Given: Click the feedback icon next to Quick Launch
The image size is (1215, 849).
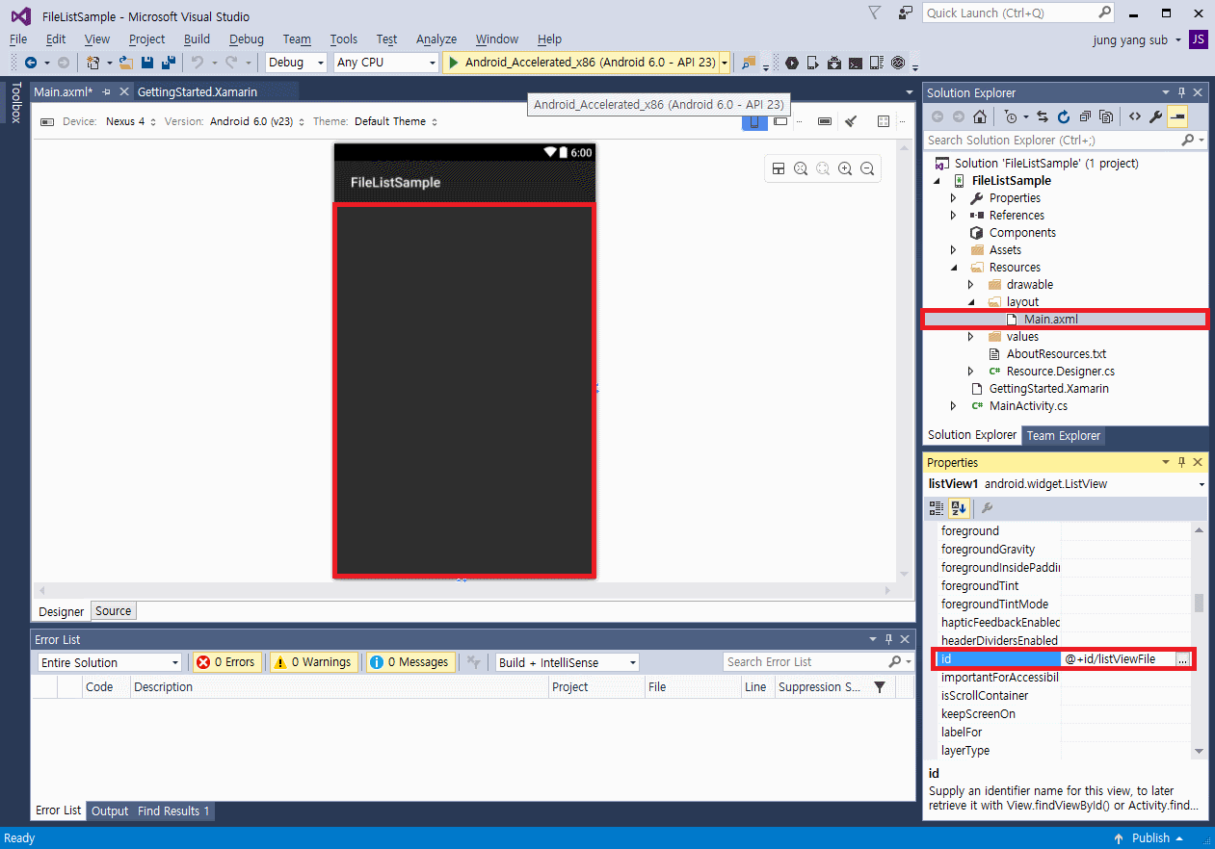Looking at the screenshot, I should [905, 13].
